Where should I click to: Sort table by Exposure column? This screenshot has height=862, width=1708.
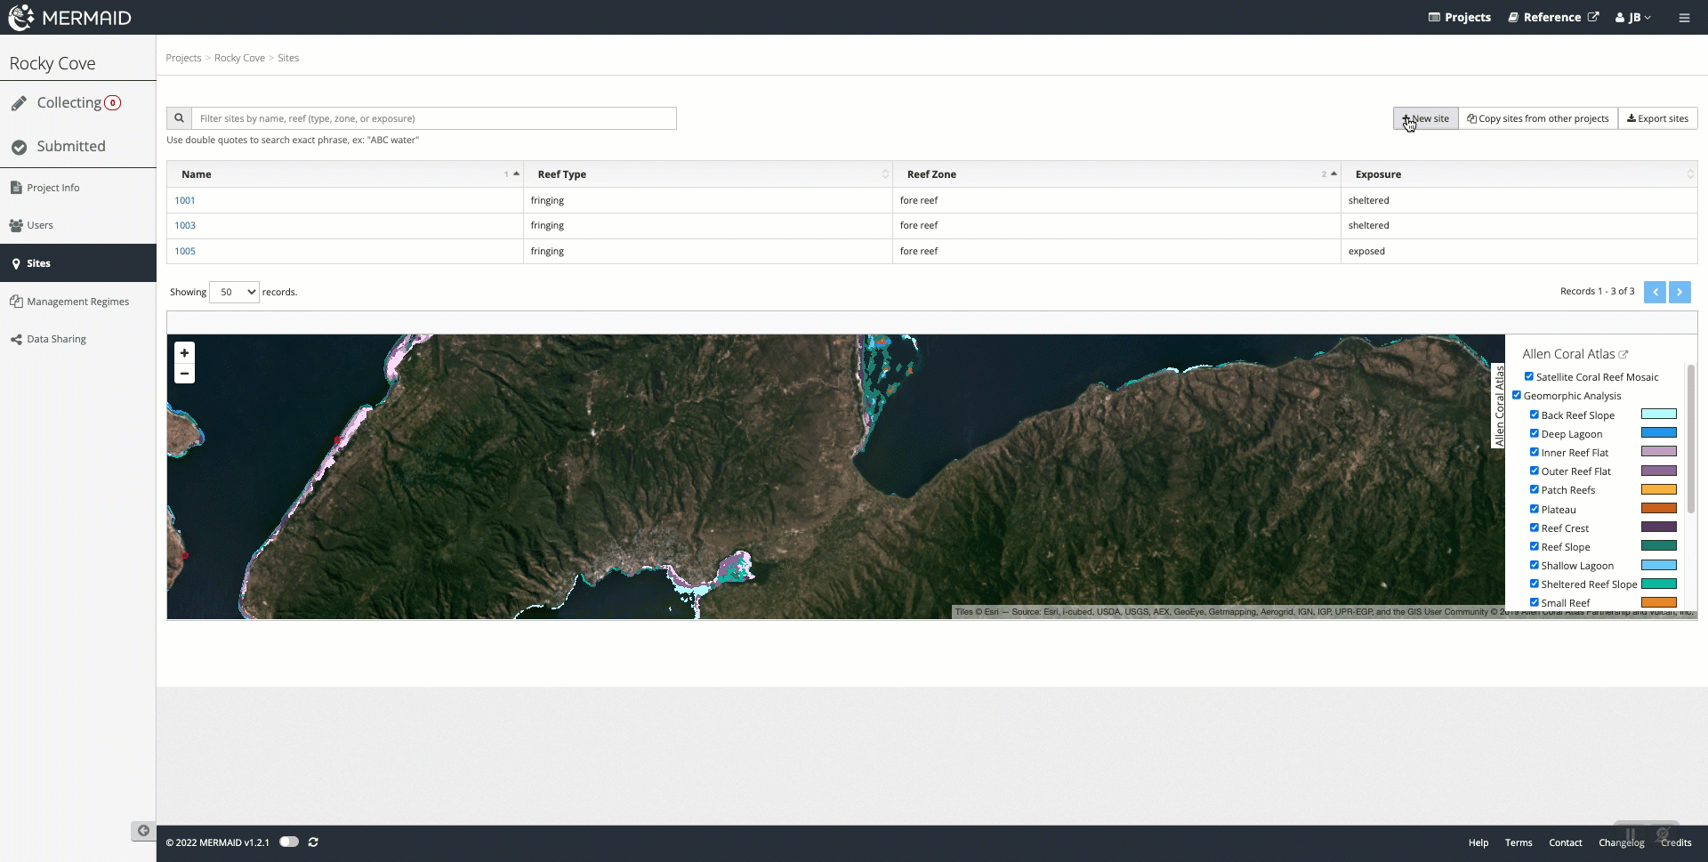pos(1378,174)
